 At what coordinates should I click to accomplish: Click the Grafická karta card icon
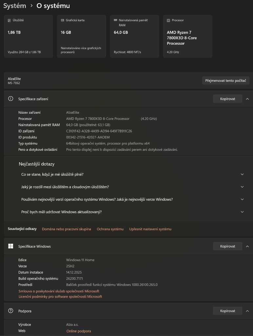62,20
